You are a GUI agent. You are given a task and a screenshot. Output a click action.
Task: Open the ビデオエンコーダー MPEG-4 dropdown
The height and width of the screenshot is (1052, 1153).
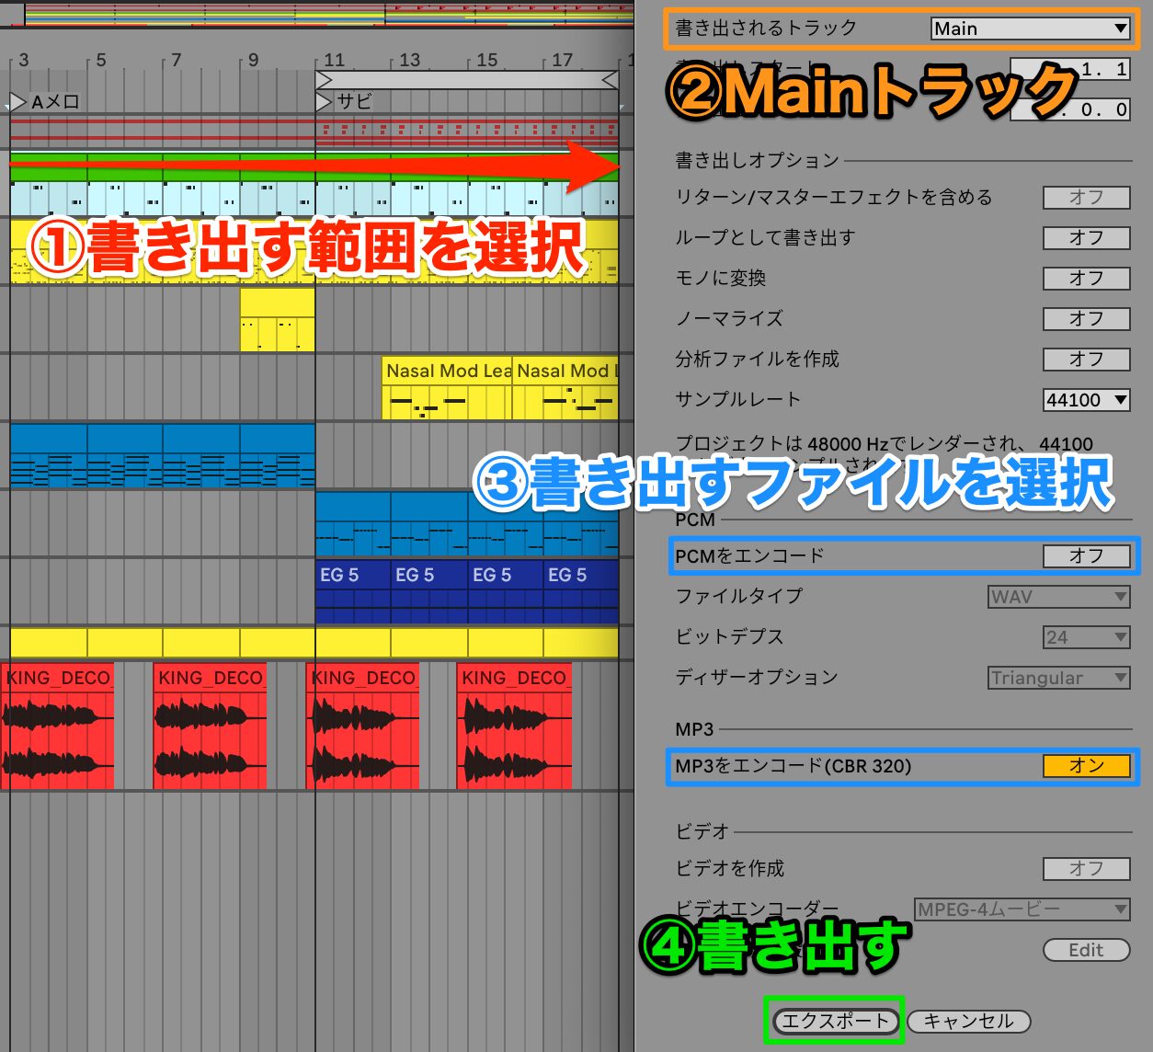pos(1022,909)
